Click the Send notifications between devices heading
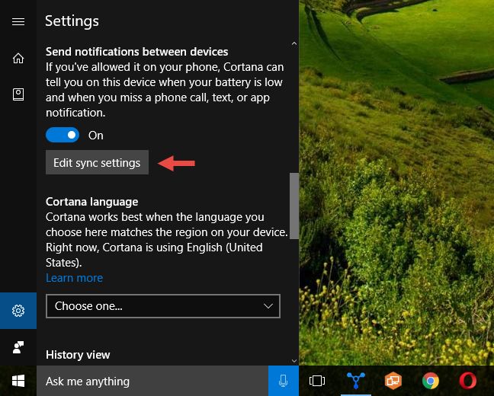This screenshot has width=494, height=396. (137, 52)
